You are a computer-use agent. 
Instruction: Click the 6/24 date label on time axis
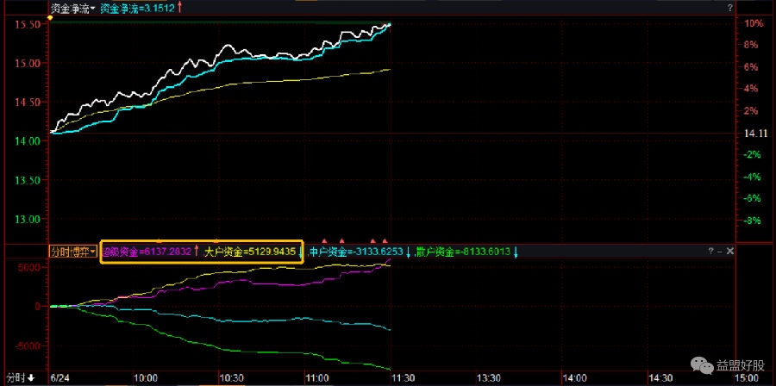[x=60, y=377]
